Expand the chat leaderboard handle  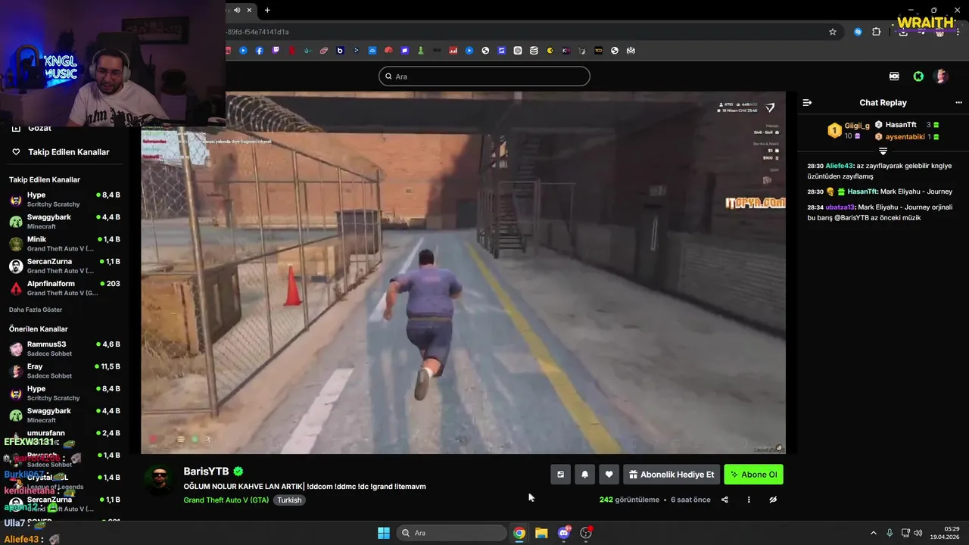[x=883, y=151]
